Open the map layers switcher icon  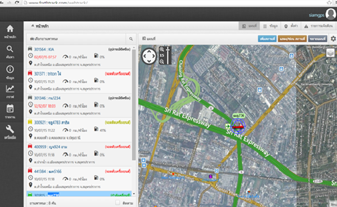click(x=330, y=53)
